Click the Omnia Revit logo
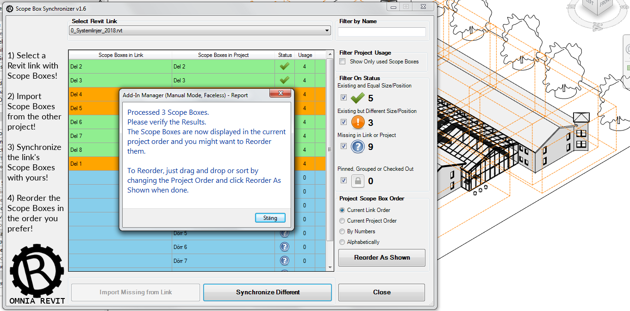630x311 pixels. (36, 271)
